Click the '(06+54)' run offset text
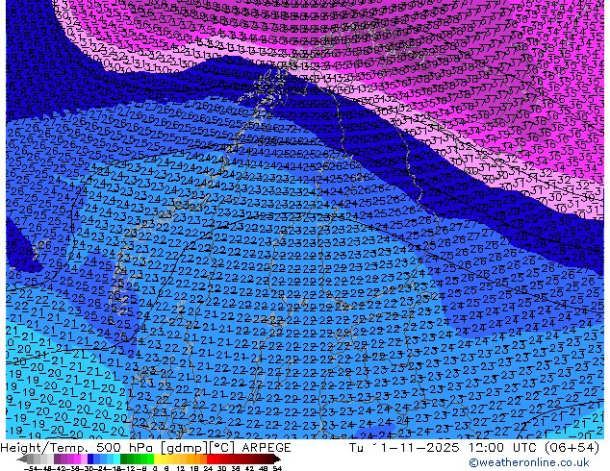Image resolution: width=610 pixels, height=471 pixels. tap(572, 448)
